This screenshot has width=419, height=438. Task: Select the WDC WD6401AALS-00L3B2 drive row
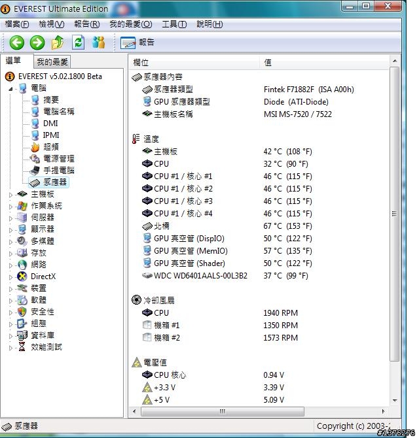(x=260, y=276)
